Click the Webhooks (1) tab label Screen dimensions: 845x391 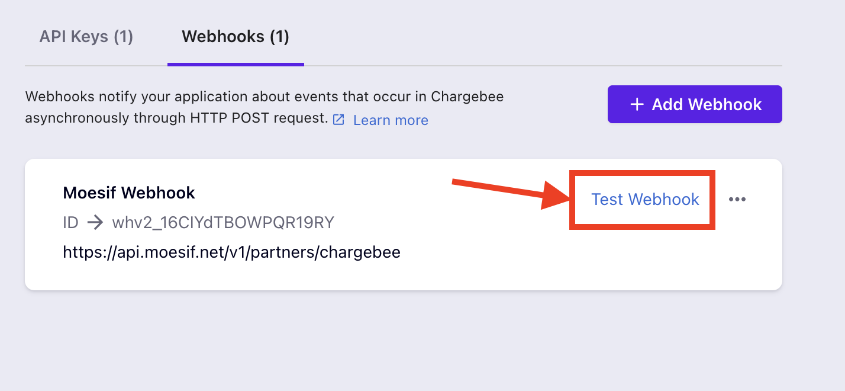[235, 36]
